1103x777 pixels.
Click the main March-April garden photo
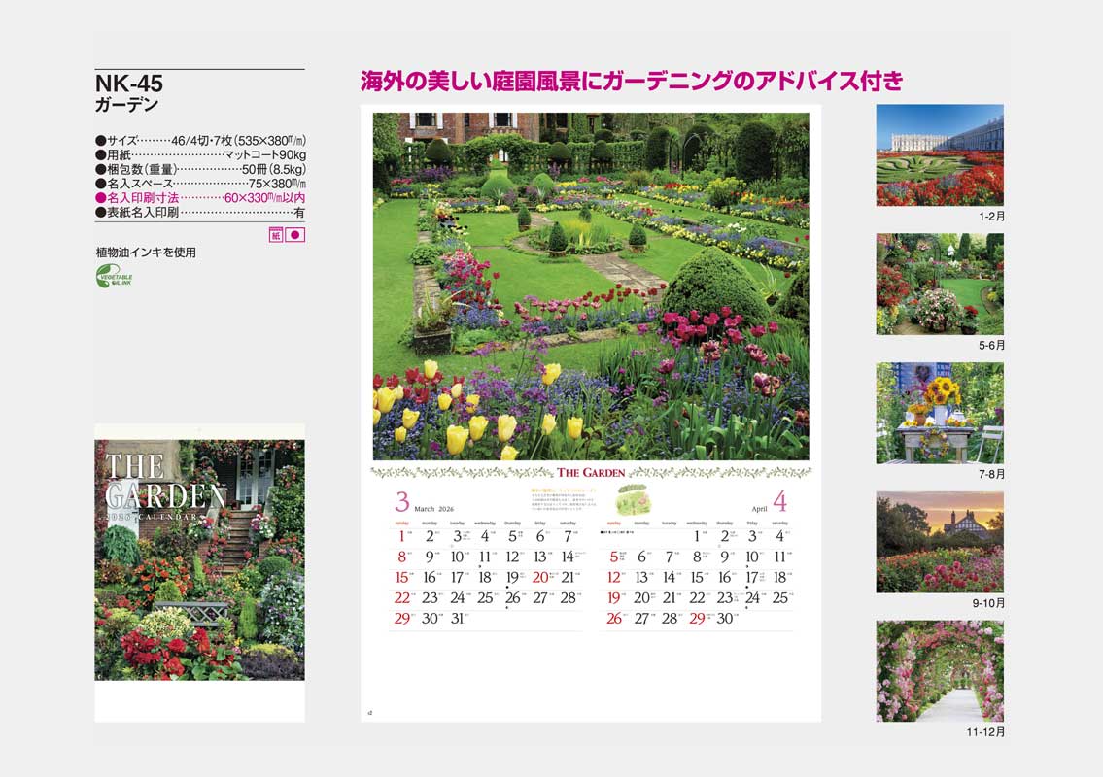point(591,287)
